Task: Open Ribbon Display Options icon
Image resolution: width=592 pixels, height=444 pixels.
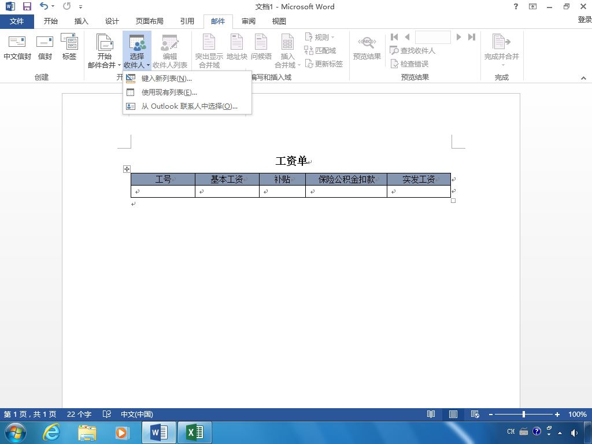Action: [x=532, y=6]
